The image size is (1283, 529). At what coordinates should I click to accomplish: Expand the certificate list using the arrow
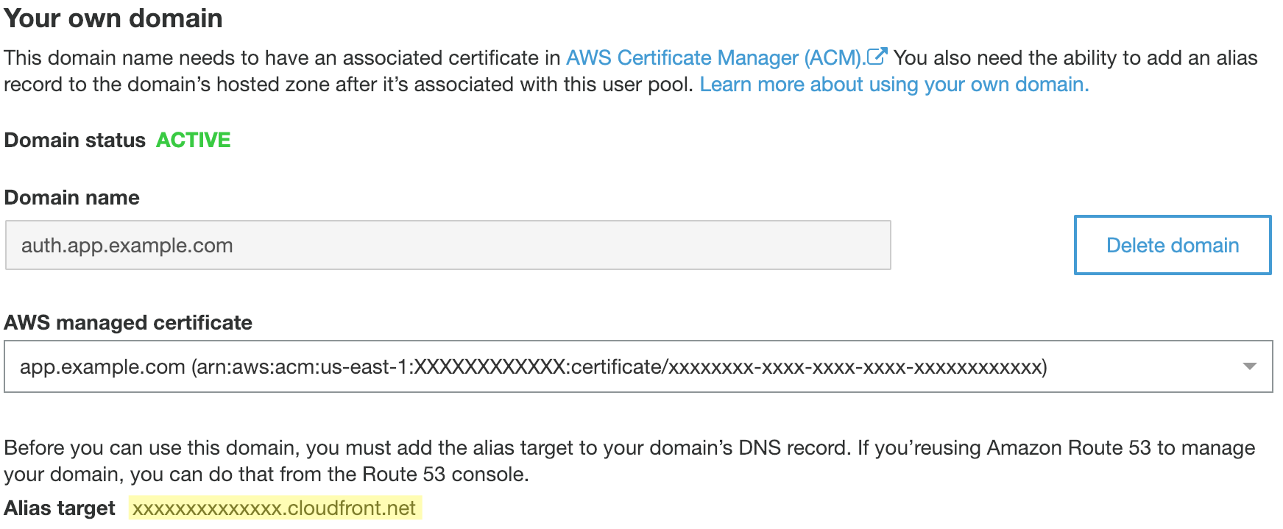click(x=1249, y=366)
